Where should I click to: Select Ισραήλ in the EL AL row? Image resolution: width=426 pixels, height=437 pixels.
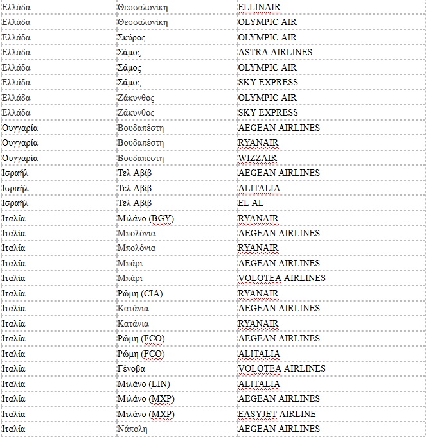pos(17,203)
